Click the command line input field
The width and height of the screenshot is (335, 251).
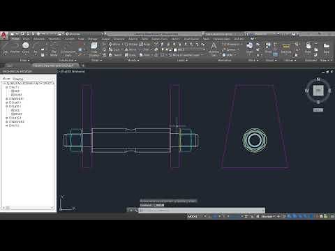202,210
